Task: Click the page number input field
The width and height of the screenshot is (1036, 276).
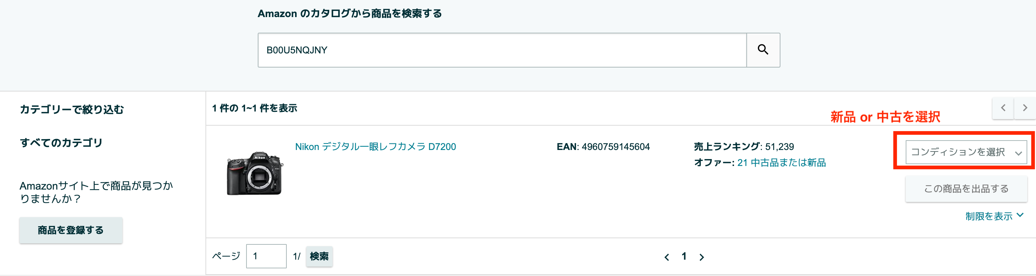Action: 266,256
